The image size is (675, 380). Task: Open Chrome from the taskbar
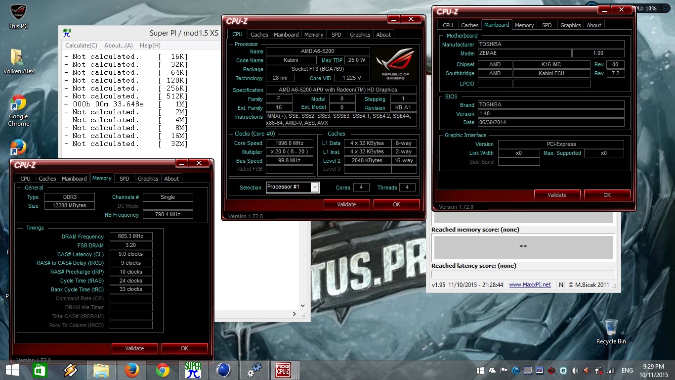pos(163,370)
